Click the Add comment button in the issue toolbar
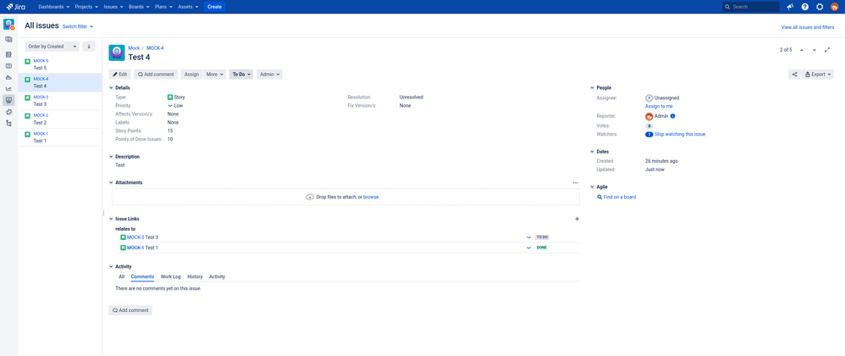Image resolution: width=845 pixels, height=356 pixels. click(156, 75)
